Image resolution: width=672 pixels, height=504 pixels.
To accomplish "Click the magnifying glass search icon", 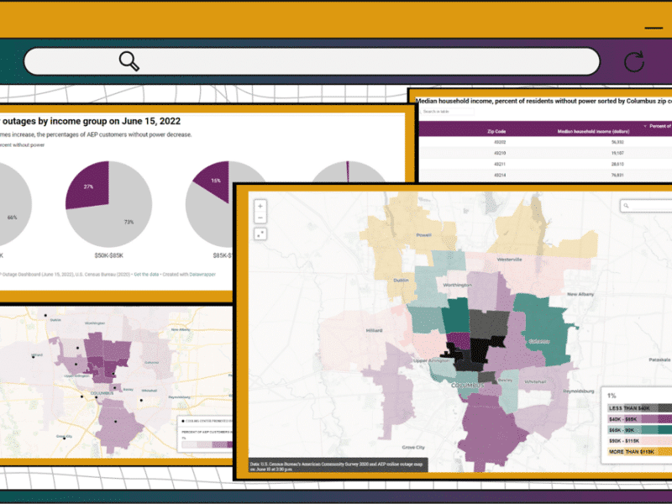I will click(129, 60).
